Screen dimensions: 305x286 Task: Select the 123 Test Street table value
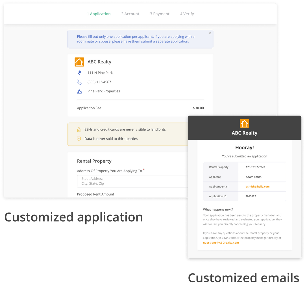(x=255, y=167)
